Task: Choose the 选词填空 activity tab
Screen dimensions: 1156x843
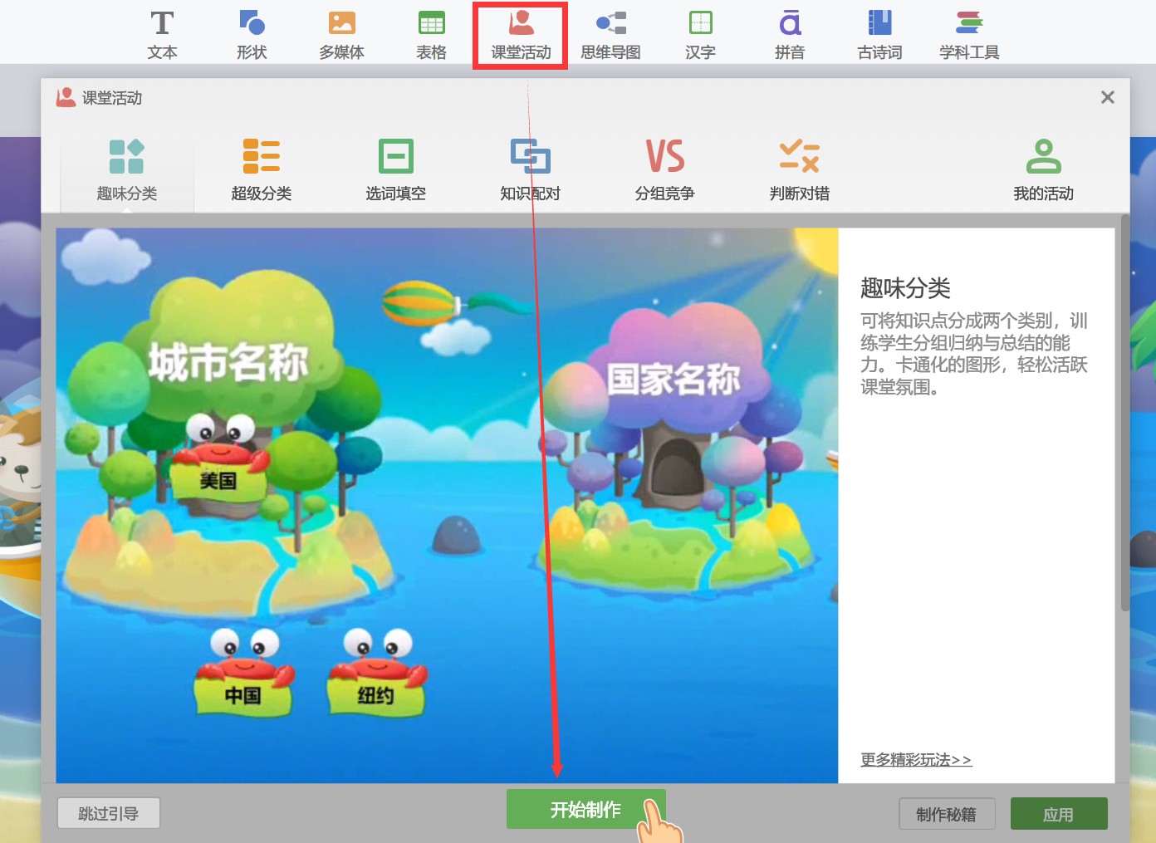Action: [x=396, y=170]
